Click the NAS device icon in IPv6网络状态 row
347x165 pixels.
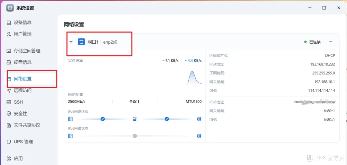coord(70,136)
